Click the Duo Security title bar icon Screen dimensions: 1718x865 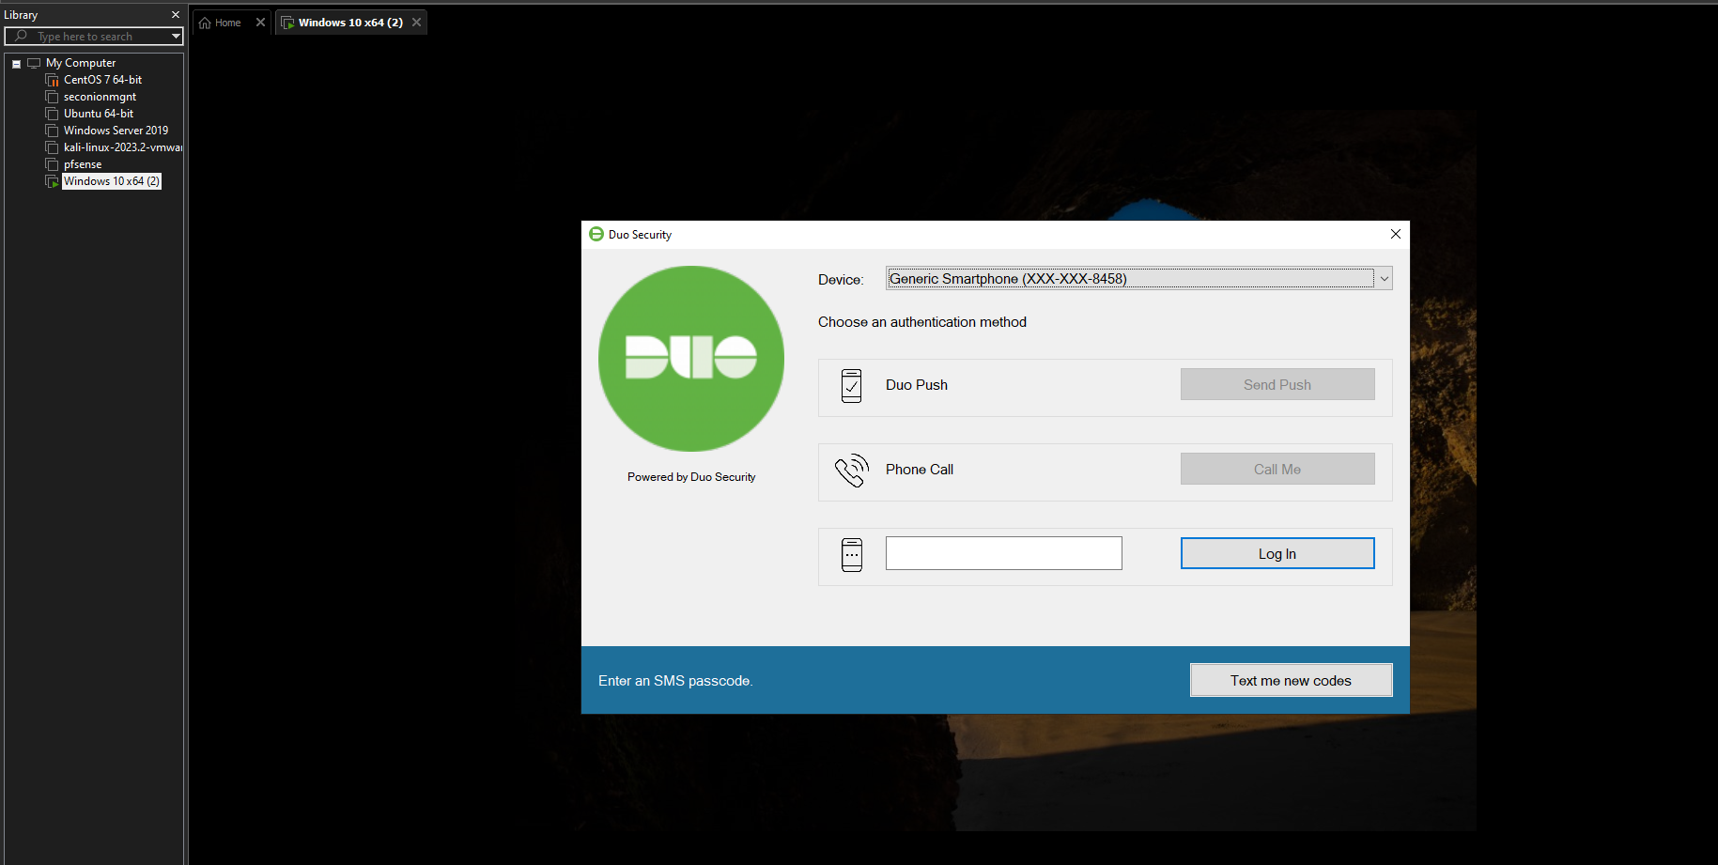click(x=596, y=234)
